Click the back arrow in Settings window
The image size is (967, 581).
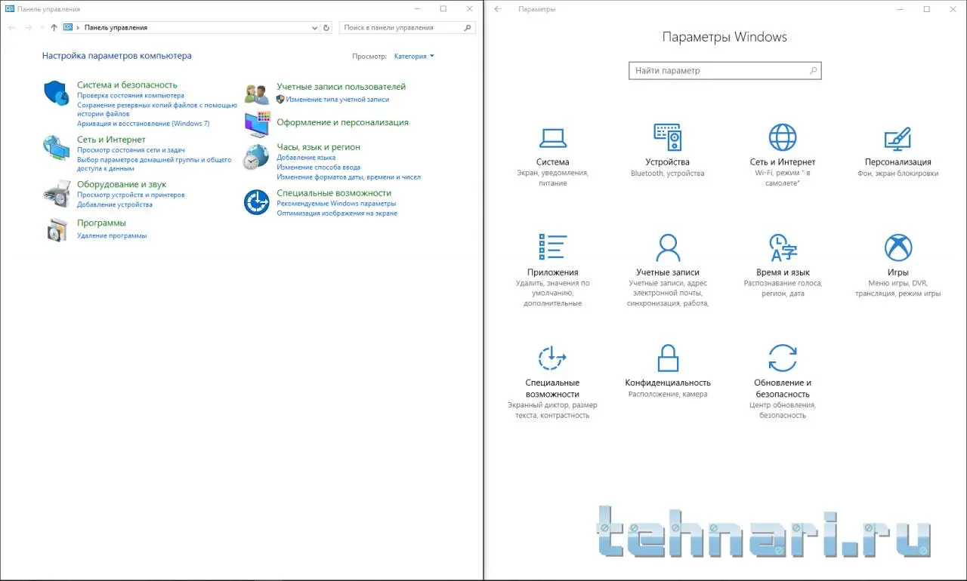(498, 9)
